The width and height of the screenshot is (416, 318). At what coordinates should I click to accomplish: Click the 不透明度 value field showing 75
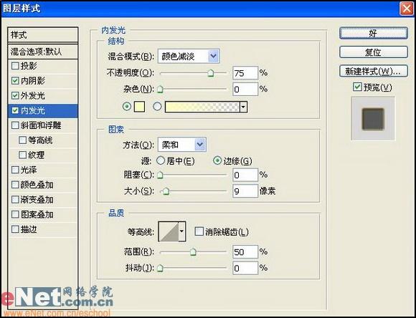(x=245, y=73)
